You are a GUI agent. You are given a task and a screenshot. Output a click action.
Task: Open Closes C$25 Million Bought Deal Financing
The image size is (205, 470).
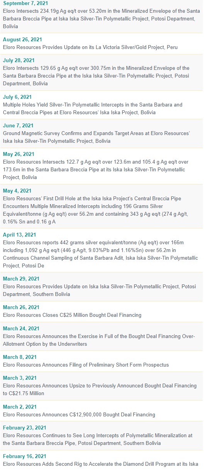tap(72, 315)
